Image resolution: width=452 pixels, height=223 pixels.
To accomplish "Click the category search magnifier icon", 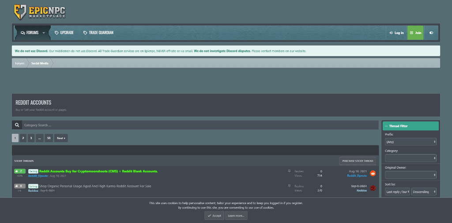I will pyautogui.click(x=17, y=125).
